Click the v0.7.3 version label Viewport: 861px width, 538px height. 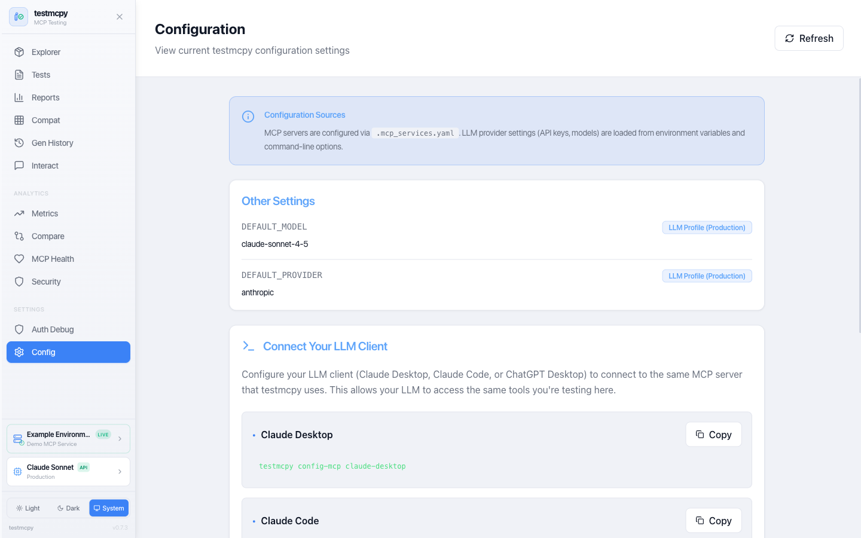(120, 528)
